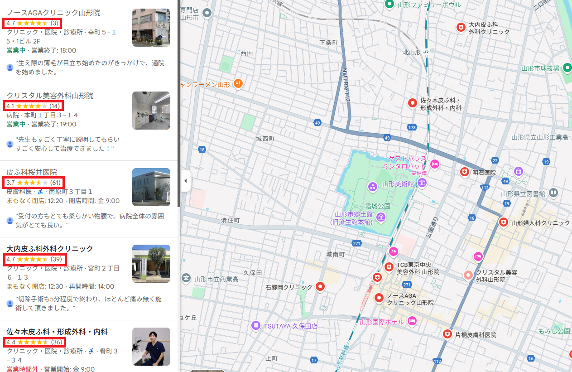Viewport: 572px width, 372px height.
Task: View クリスタル美容外科 interior photo thumbnail
Action: pos(151,111)
